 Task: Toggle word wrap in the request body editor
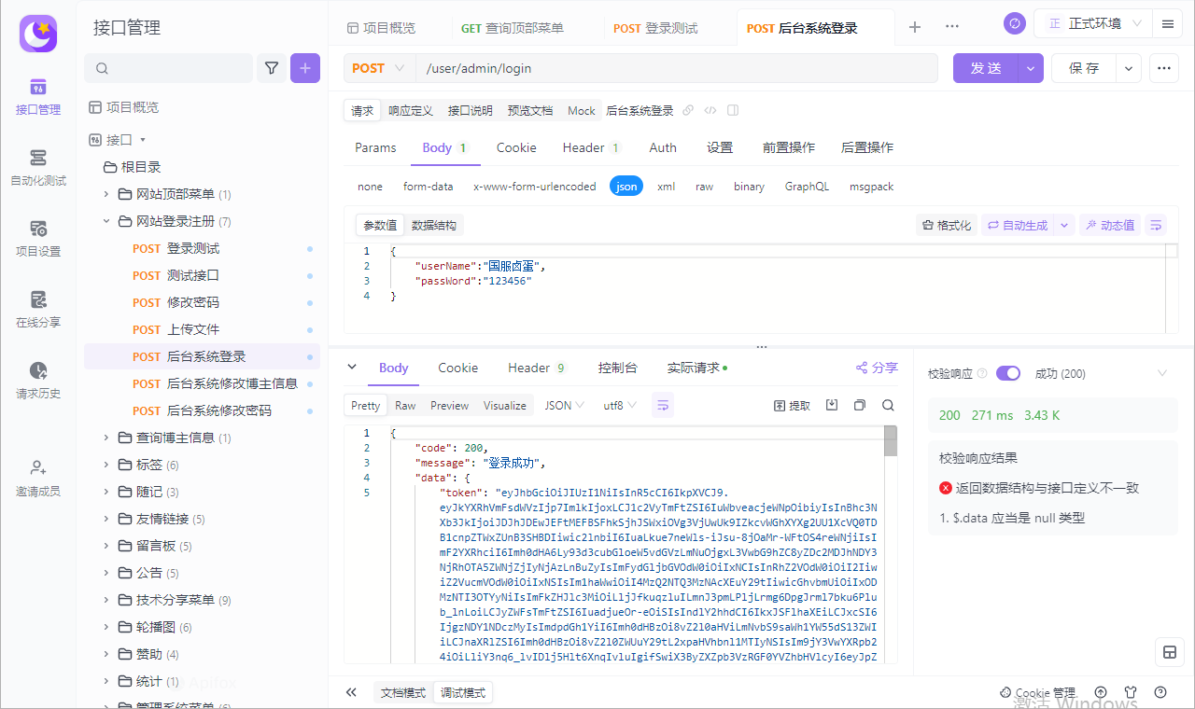click(x=1156, y=225)
